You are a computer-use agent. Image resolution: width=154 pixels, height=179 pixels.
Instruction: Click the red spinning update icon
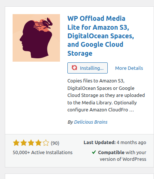(x=74, y=68)
